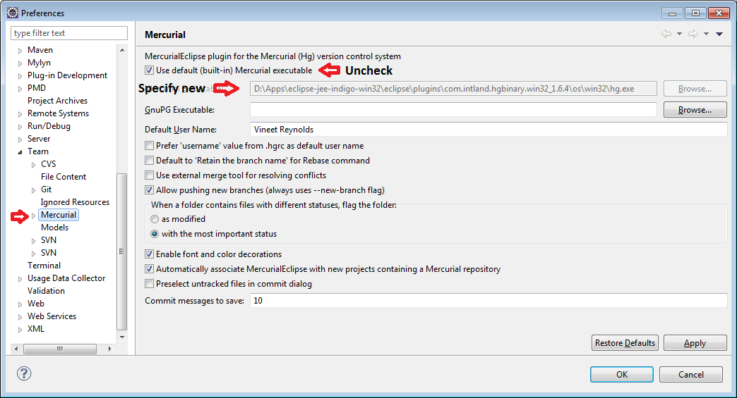Screen dimensions: 737x398
Task: Expand the Mercurial tree node
Action: tap(33, 215)
